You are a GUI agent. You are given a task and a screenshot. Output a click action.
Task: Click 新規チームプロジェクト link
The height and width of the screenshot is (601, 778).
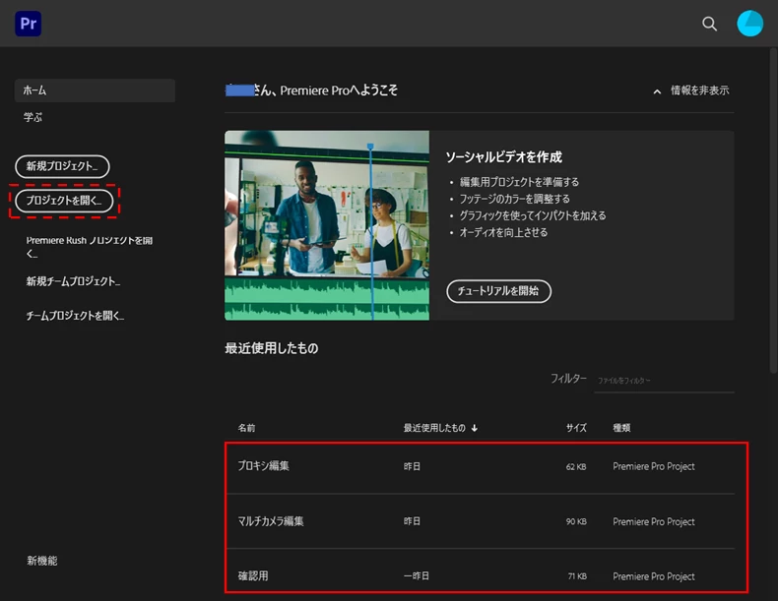click(73, 281)
